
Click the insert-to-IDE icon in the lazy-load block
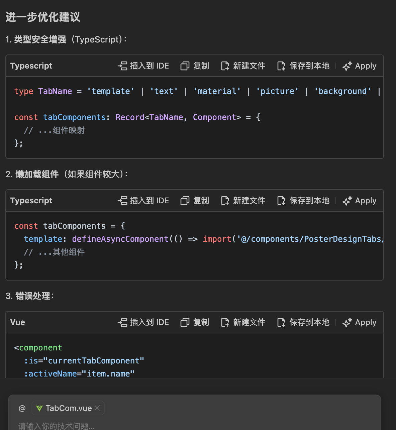(x=122, y=201)
